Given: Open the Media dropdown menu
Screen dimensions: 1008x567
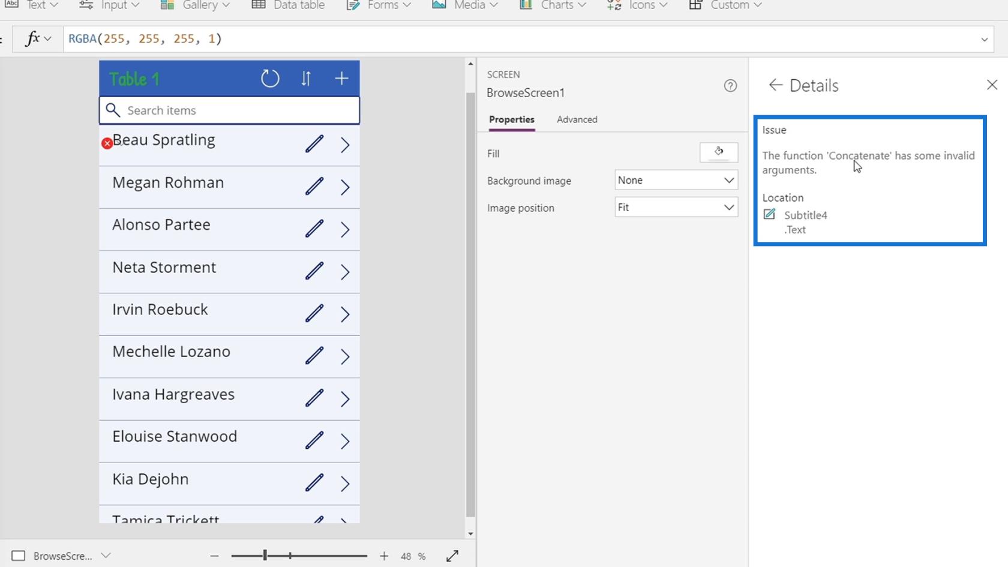Looking at the screenshot, I should 465,5.
